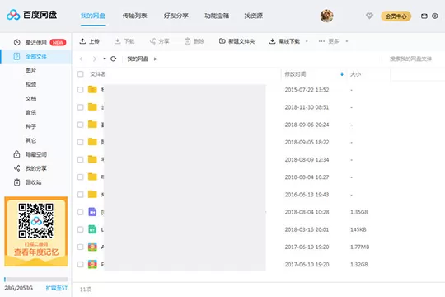Image resolution: width=445 pixels, height=297 pixels.
Task: Click the heart icon beside member center
Action: 369,16
